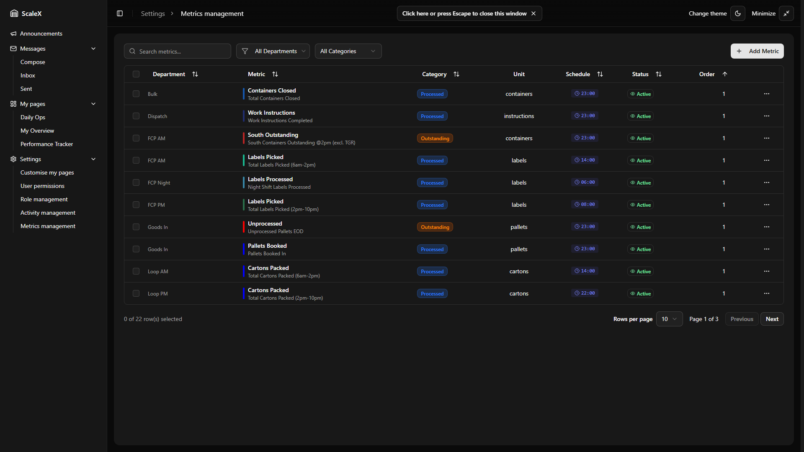Screen dimensions: 804x452
Task: Open the All Departments filter dropdown
Action: (x=273, y=51)
